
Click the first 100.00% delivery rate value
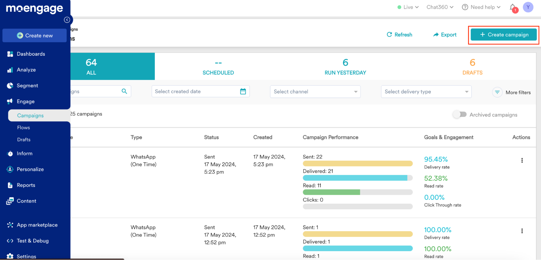438,230
